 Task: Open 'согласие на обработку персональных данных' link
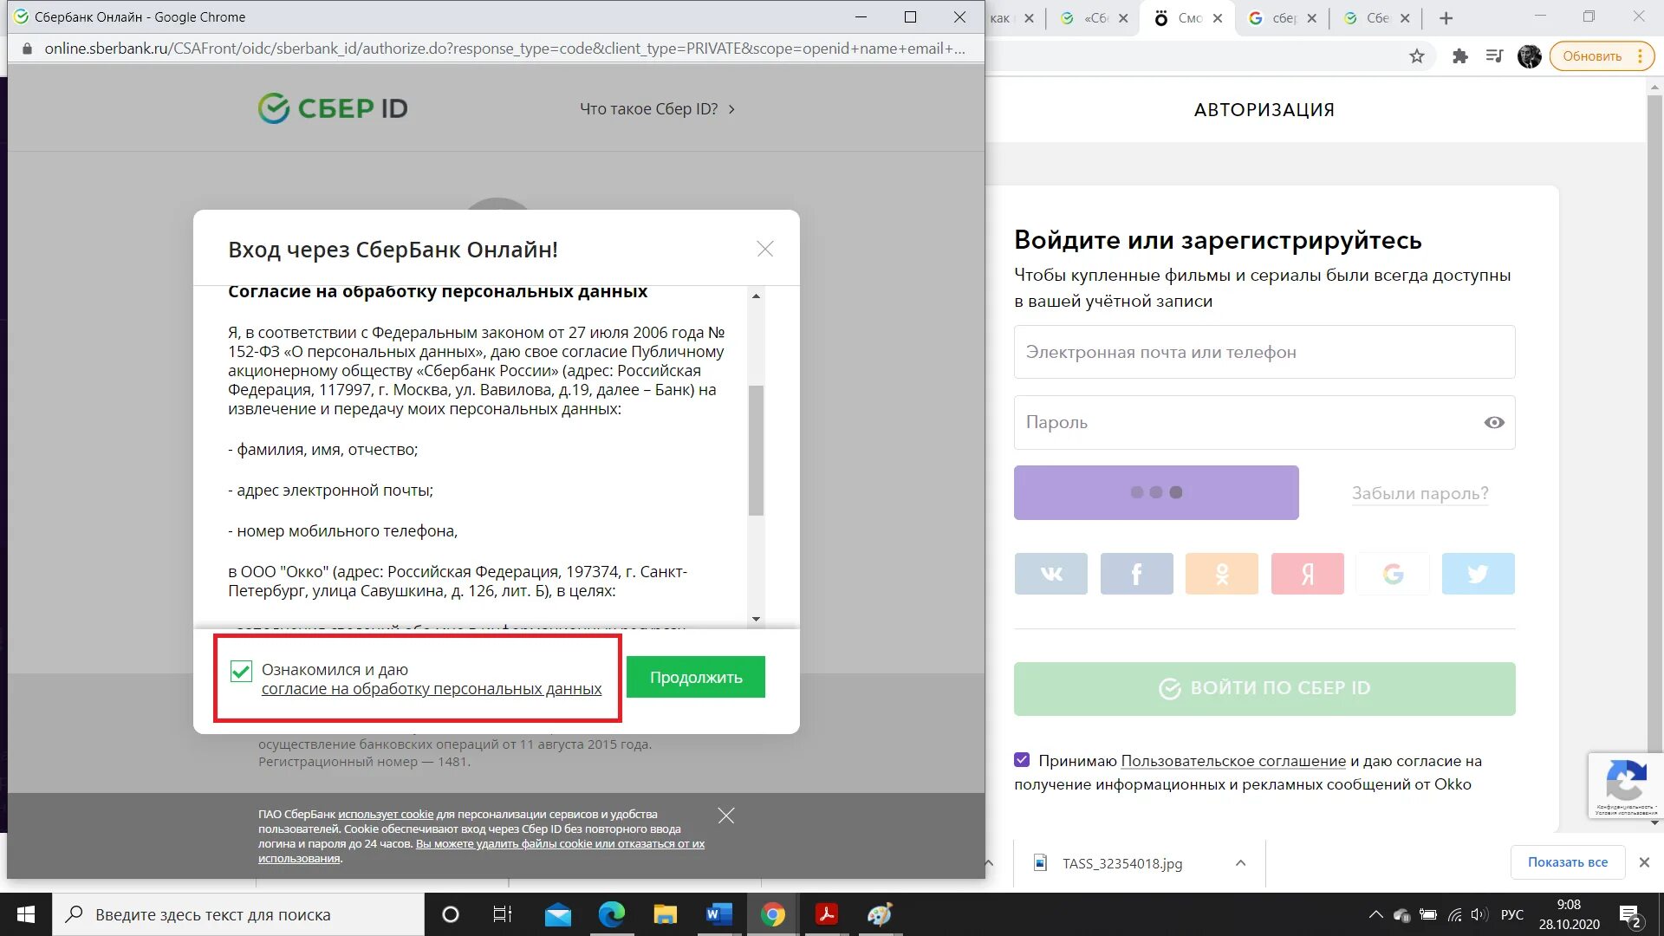432,689
